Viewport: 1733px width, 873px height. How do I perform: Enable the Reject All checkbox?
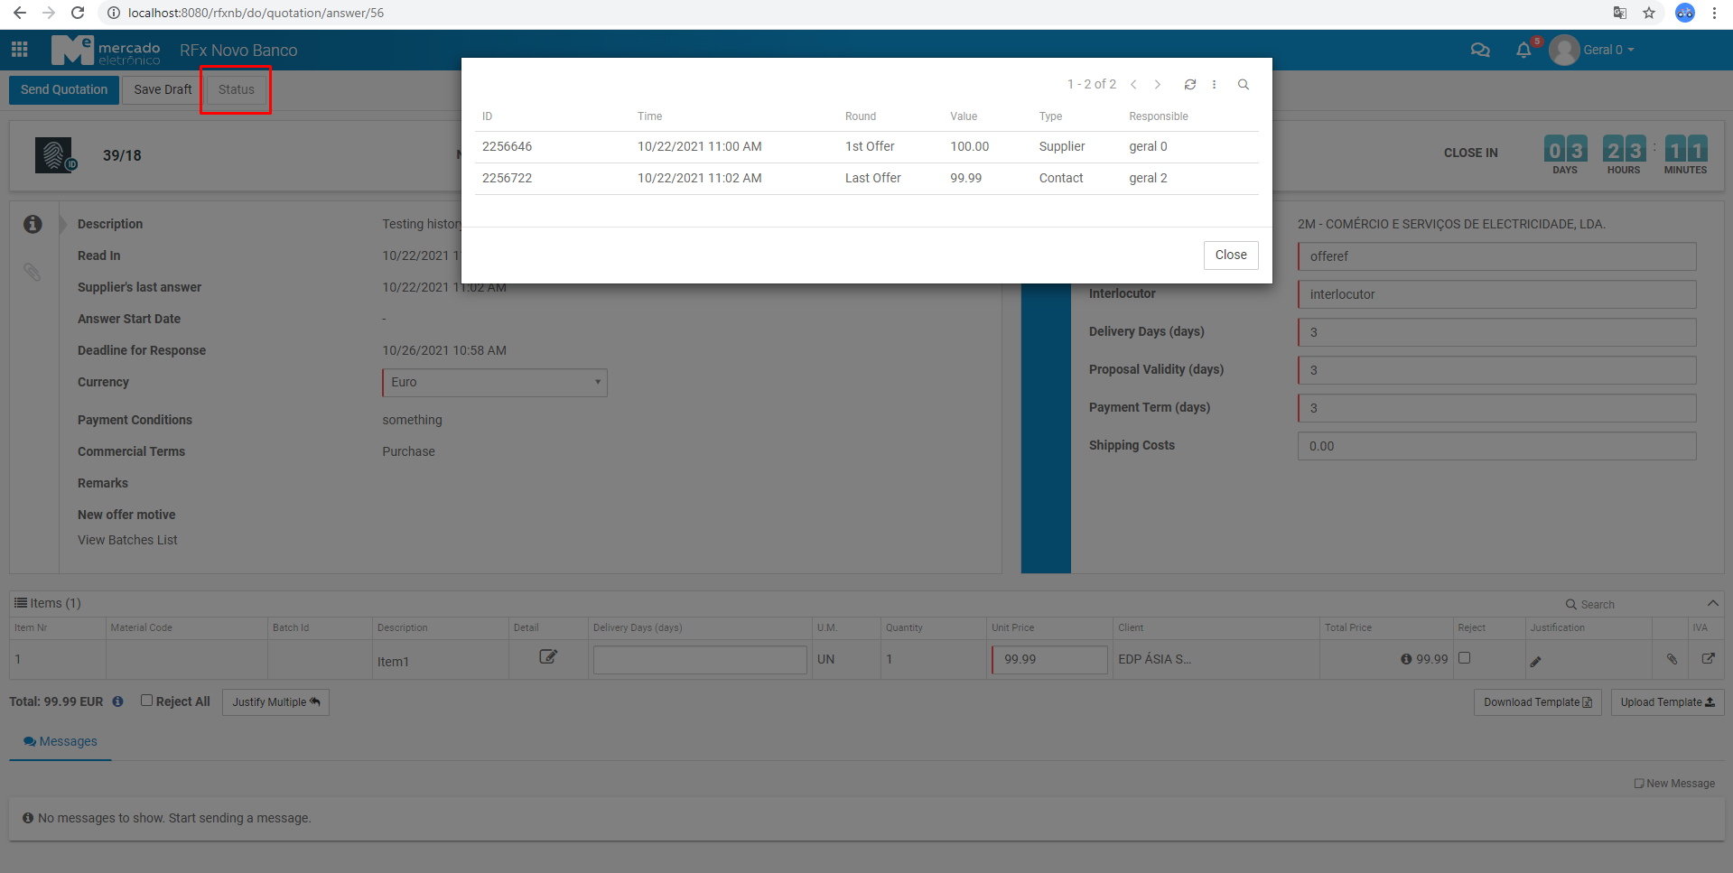pos(146,700)
